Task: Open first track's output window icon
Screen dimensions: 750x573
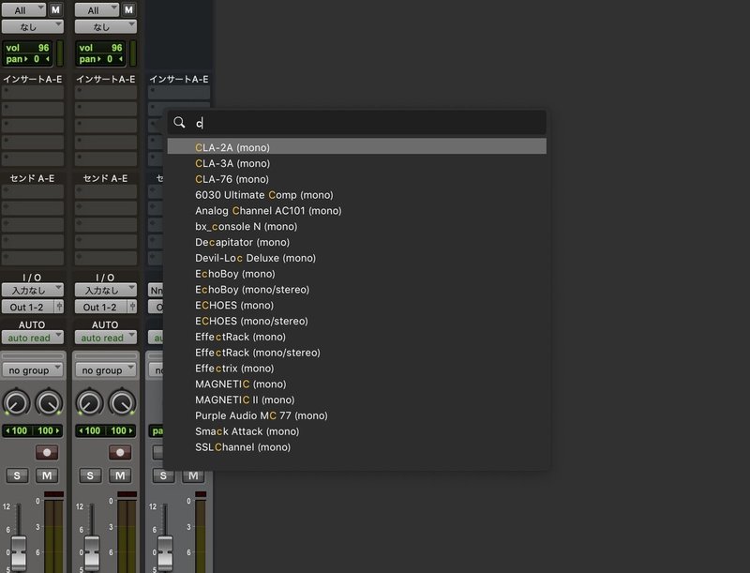Action: tap(59, 307)
